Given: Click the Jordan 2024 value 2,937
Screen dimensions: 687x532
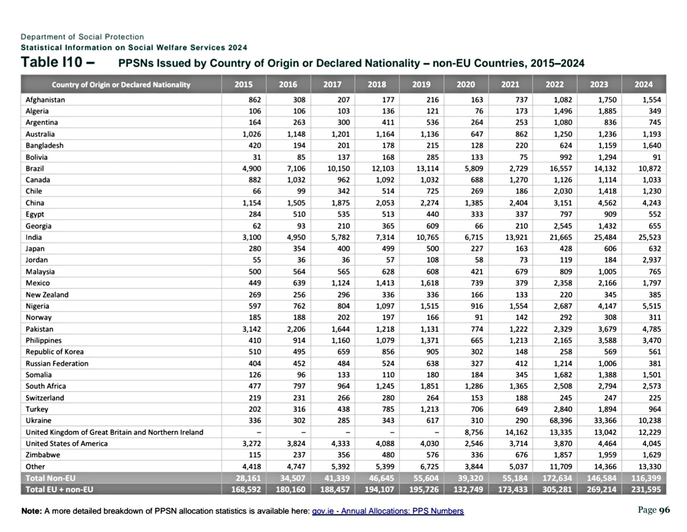Looking at the screenshot, I should pos(651,260).
